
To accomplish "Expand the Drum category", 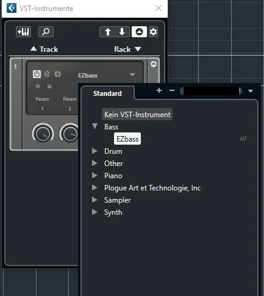I will point(95,151).
